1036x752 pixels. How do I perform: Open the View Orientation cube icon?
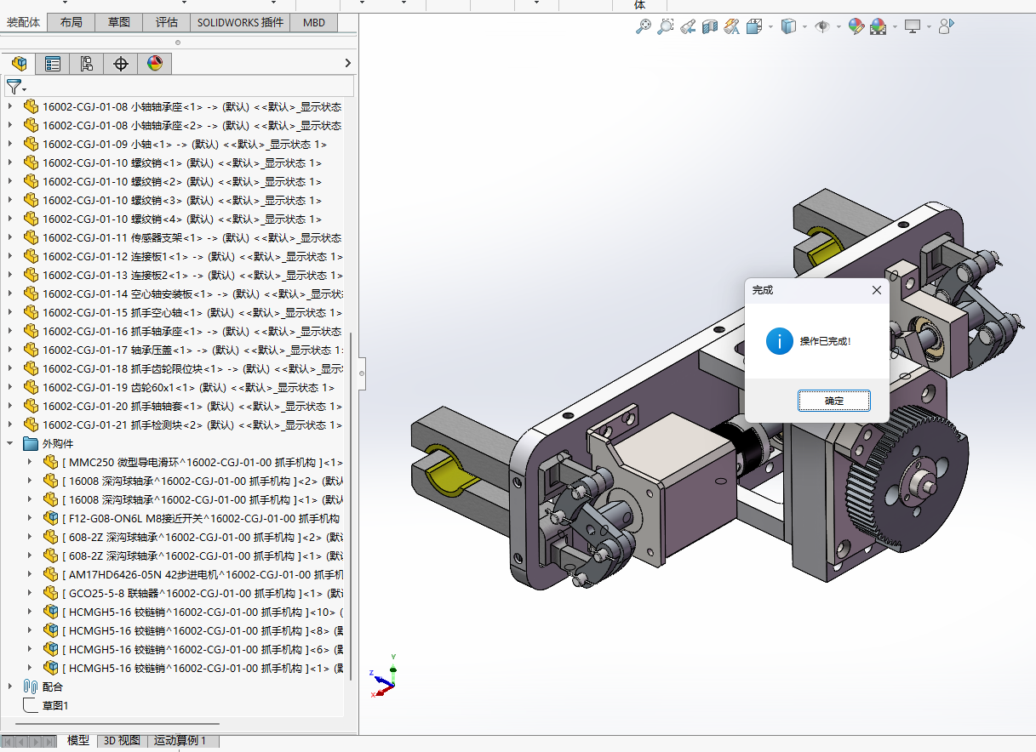click(754, 27)
